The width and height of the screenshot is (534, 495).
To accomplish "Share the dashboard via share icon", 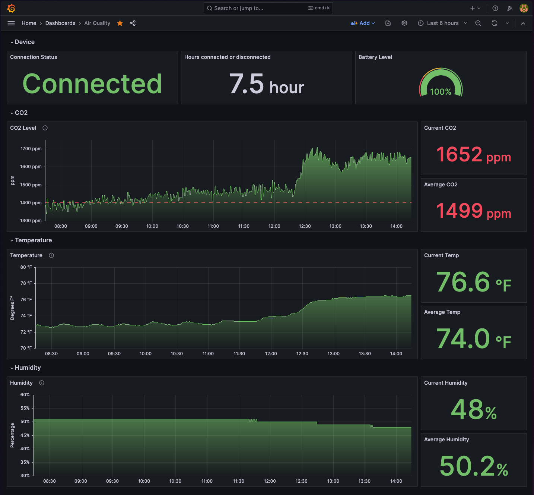I will (133, 23).
